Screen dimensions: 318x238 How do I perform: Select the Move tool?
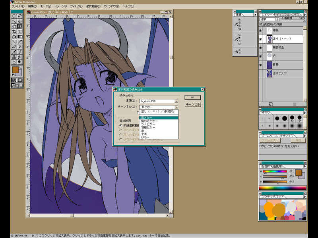coord(20,21)
